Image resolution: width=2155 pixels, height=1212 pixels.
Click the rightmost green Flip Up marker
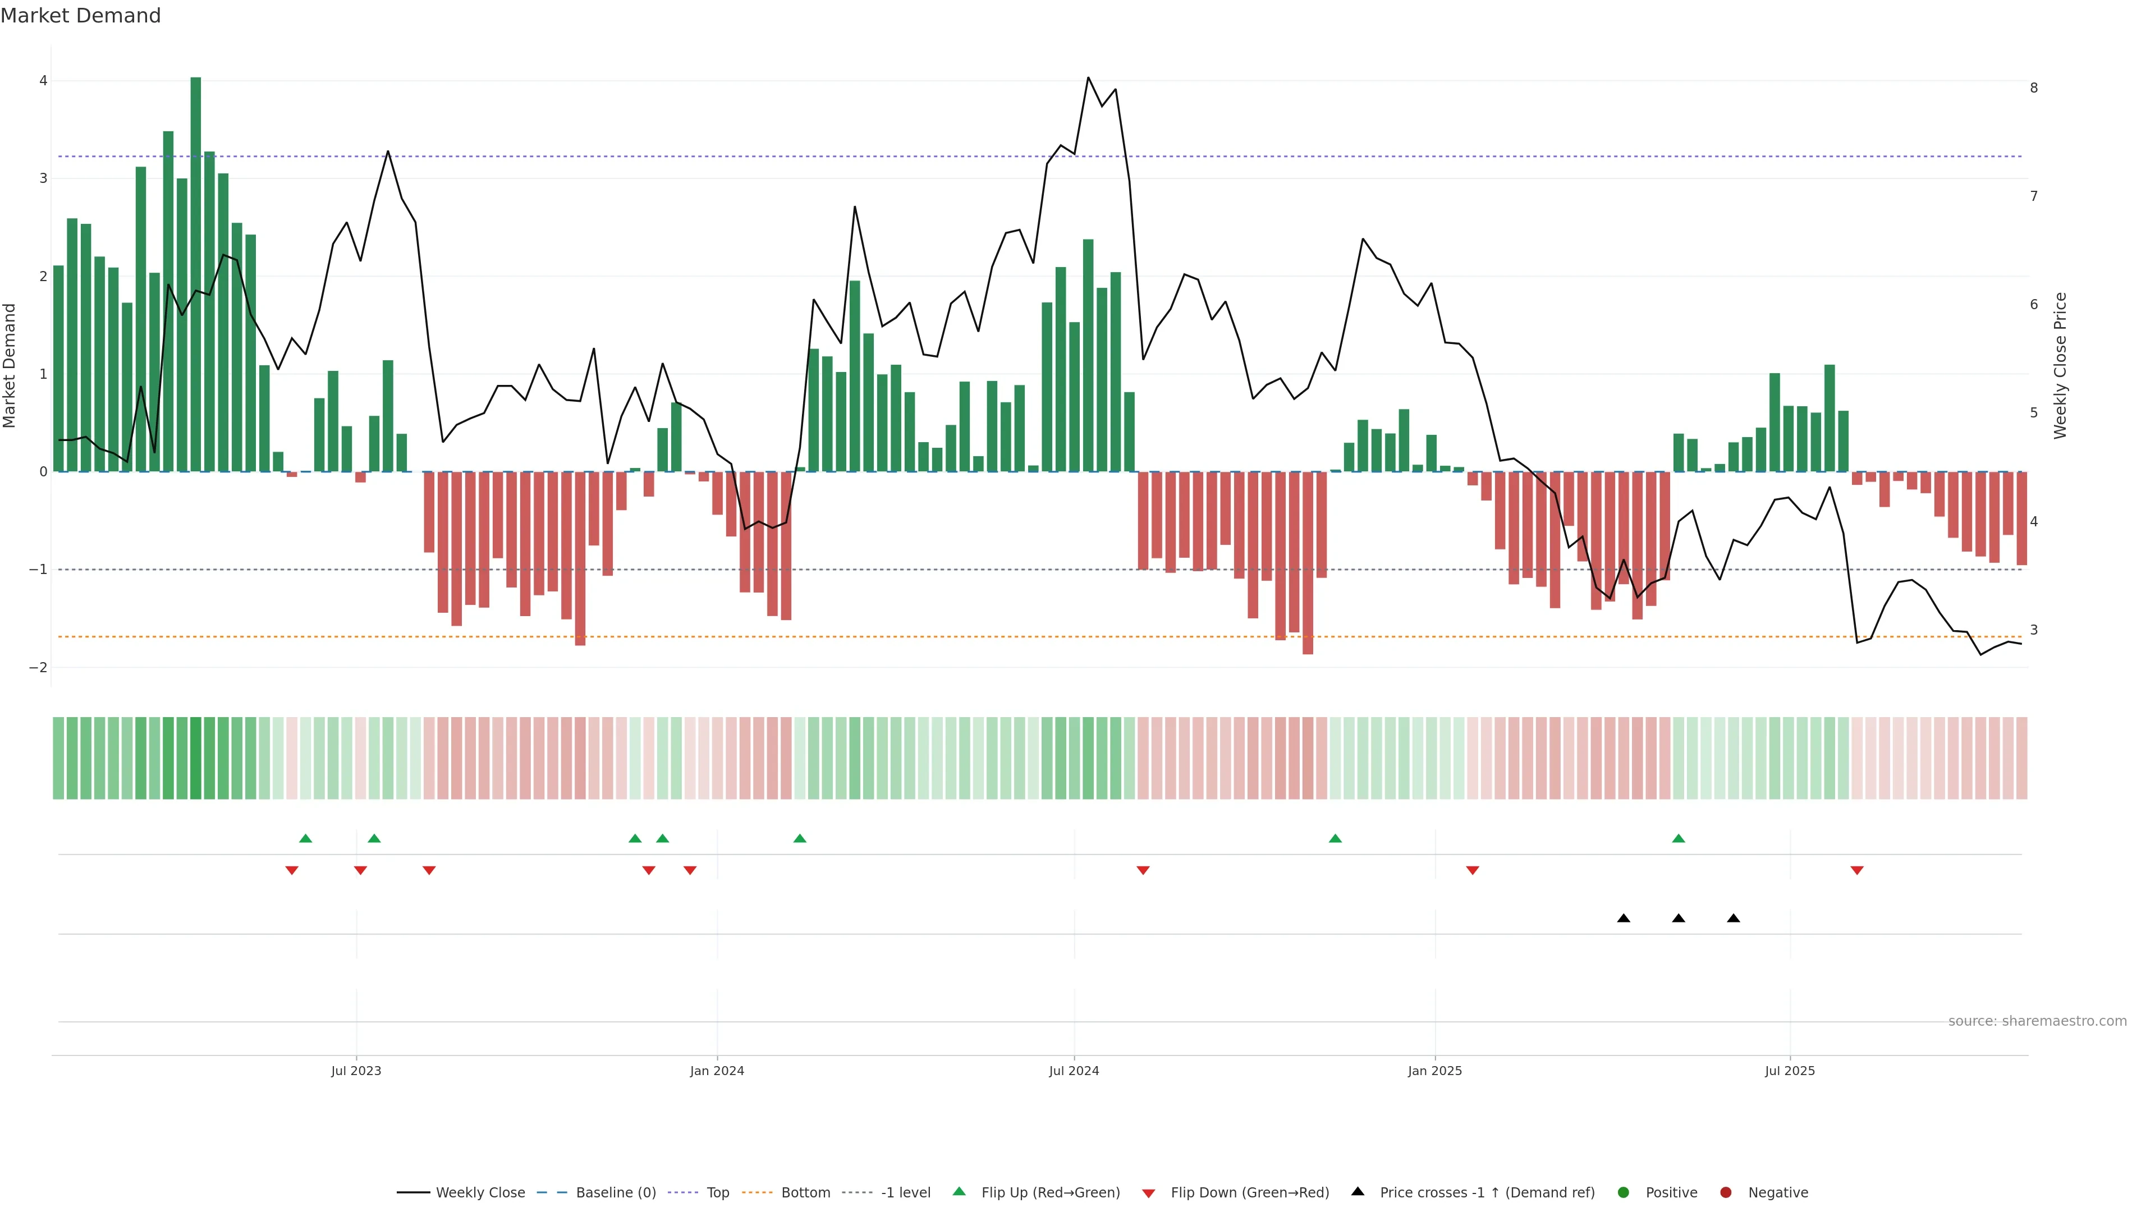click(1678, 839)
